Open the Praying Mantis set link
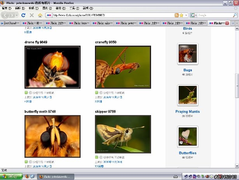 click(x=188, y=112)
